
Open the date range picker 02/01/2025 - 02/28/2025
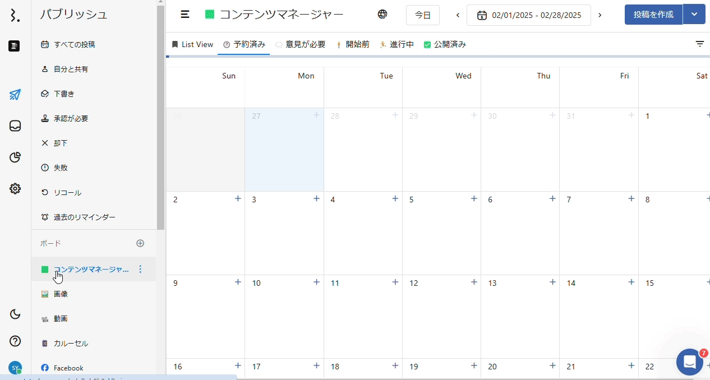click(529, 15)
